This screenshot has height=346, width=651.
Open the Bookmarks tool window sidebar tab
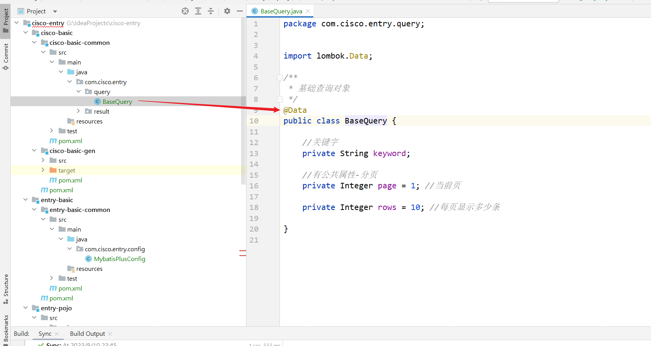[x=6, y=329]
